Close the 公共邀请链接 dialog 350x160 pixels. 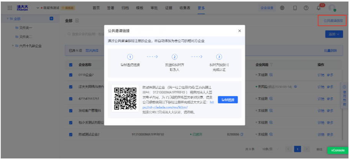(240, 31)
